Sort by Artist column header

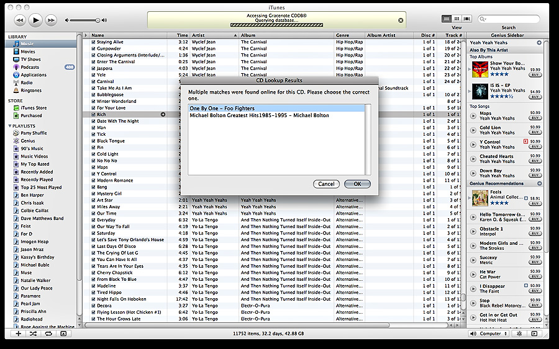214,35
